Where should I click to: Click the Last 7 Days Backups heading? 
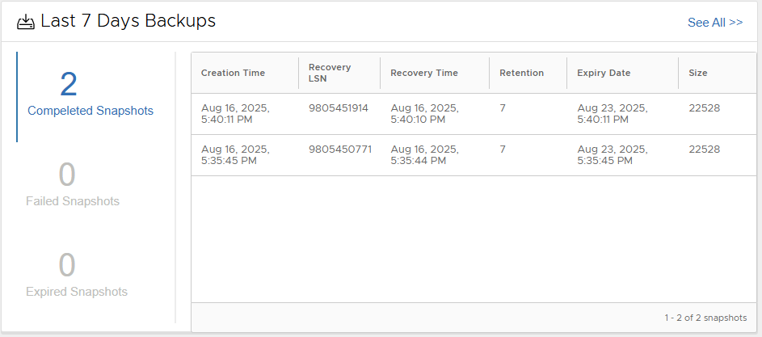coord(128,22)
